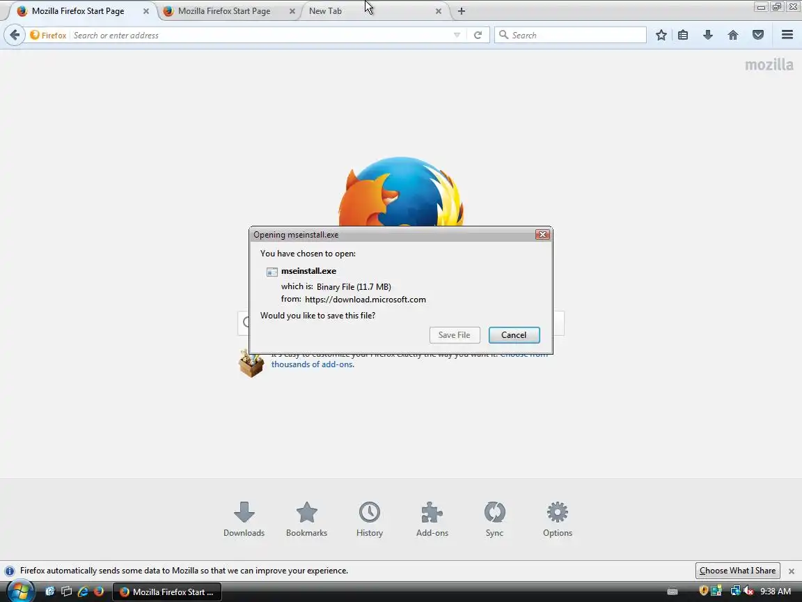802x602 pixels.
Task: Click in the toolbar Search box
Action: (570, 35)
